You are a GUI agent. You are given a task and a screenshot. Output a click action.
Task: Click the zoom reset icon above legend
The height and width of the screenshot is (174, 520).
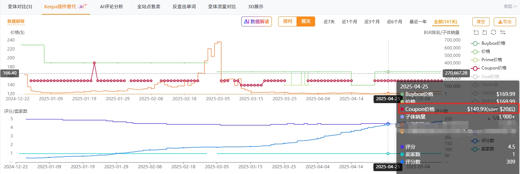click(485, 33)
